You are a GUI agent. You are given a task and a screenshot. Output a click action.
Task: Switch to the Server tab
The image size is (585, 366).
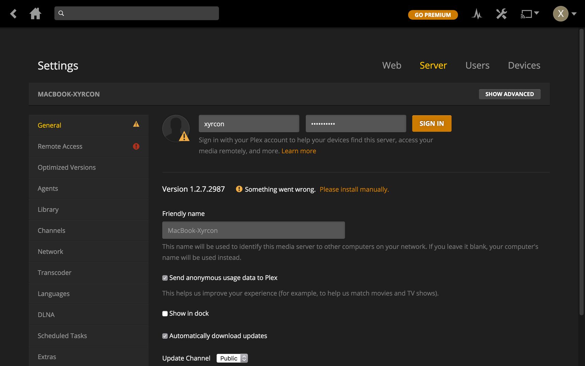[433, 65]
